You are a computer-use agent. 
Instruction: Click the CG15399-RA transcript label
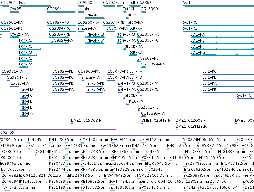(x=153, y=64)
